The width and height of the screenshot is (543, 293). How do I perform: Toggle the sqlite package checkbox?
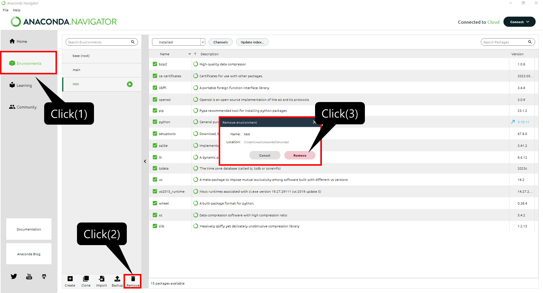tap(155, 145)
